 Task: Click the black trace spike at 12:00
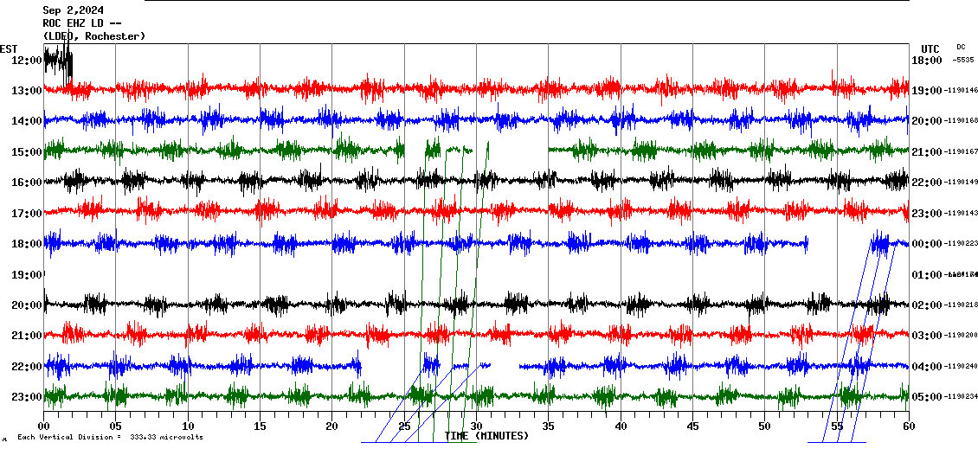tap(59, 61)
